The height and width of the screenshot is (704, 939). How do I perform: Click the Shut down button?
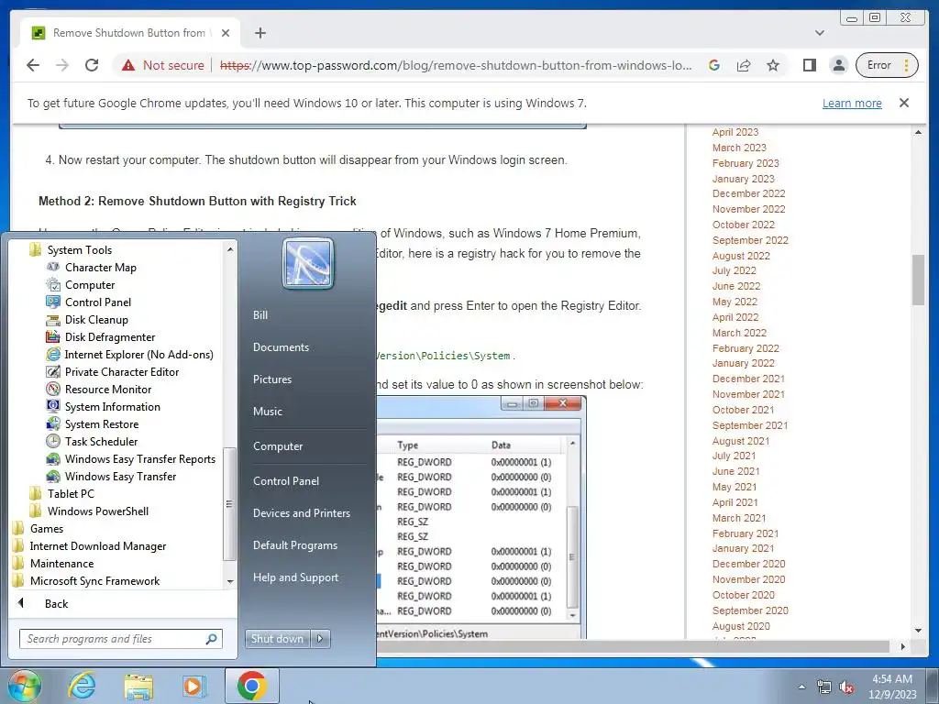point(277,639)
